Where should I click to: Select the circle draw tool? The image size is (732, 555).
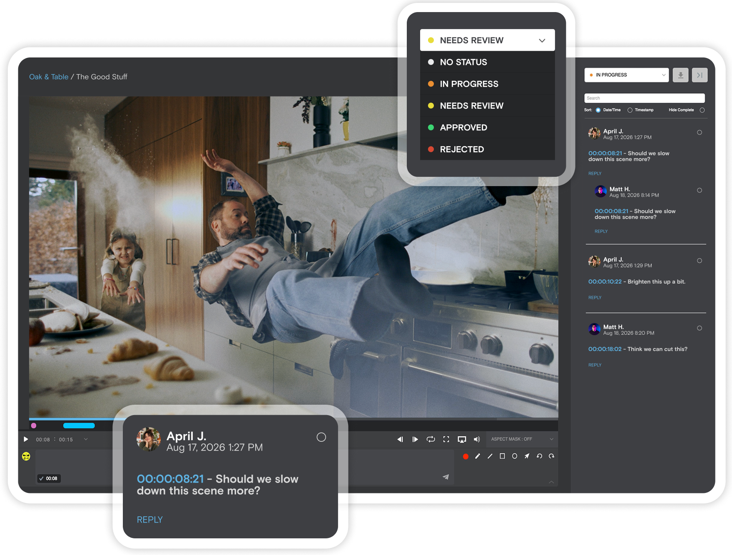point(515,456)
